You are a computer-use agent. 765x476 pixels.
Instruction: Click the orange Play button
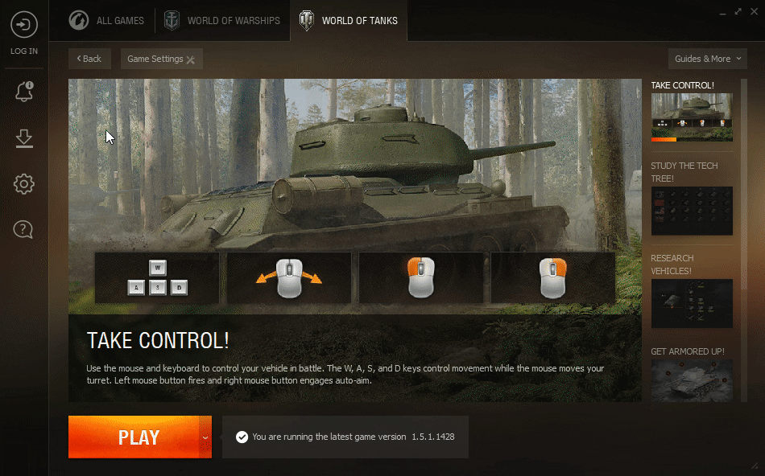tap(134, 437)
